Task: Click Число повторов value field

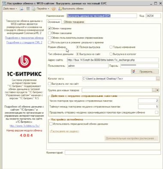Action: point(148,101)
